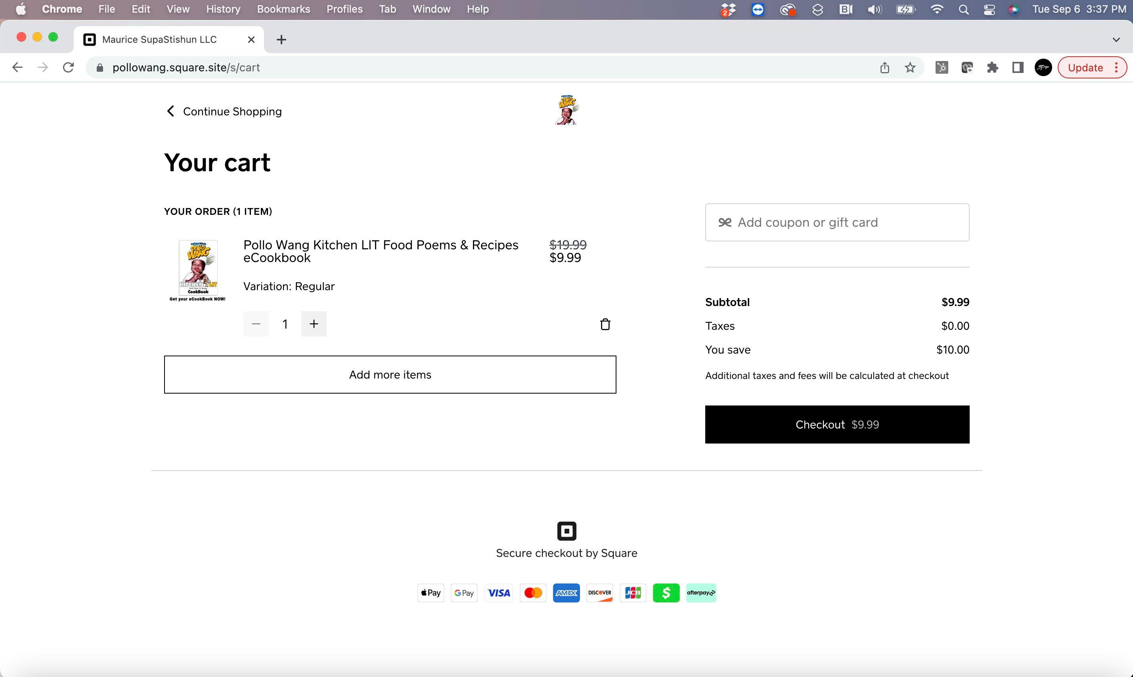Open the Add coupon or gift card input
This screenshot has height=677, width=1133.
pos(837,222)
